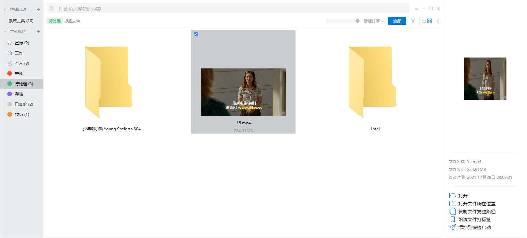Click the 全部 button
527x238 pixels.
click(397, 21)
